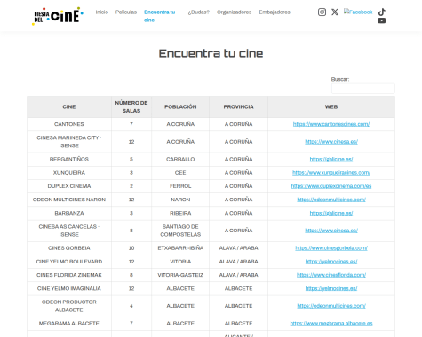The height and width of the screenshot is (337, 422).
Task: Open yelmocines.es link for Yelmo Boulevard
Action: pyautogui.click(x=331, y=262)
